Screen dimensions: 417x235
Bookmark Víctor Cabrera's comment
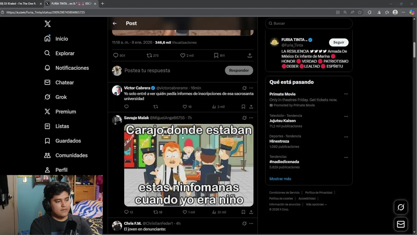coord(243,107)
